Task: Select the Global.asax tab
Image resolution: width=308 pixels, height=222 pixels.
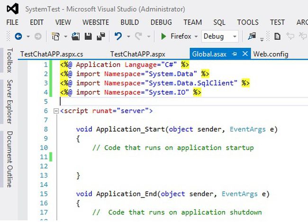Action: 209,54
